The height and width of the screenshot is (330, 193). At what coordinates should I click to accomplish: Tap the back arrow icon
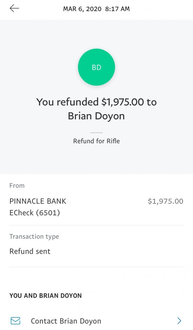click(x=14, y=9)
